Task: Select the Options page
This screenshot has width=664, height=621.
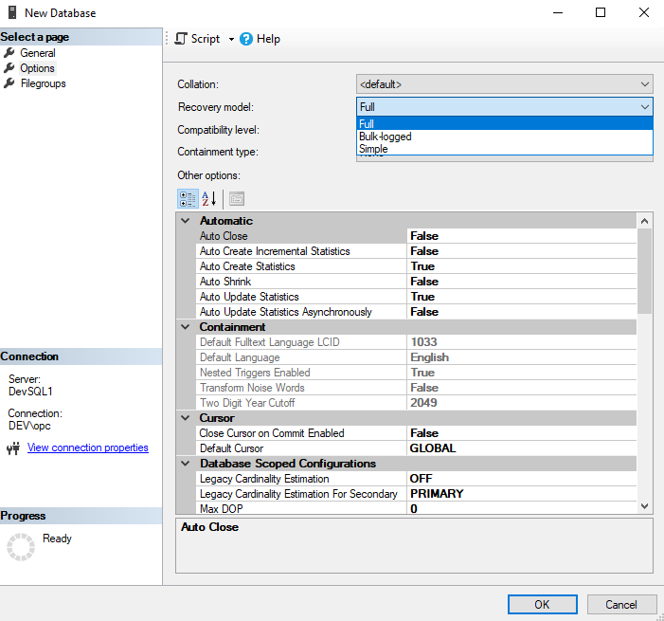Action: coord(37,68)
